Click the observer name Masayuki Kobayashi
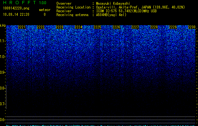Viewport: 198px width, 126px height. 113,3
